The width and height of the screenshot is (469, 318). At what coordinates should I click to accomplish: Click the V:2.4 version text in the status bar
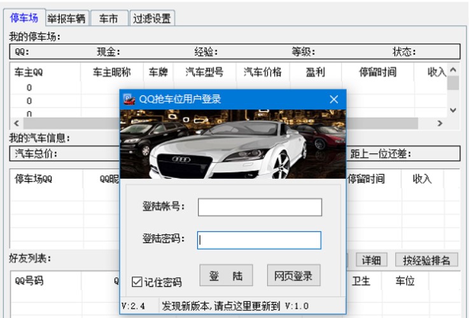[x=133, y=306]
